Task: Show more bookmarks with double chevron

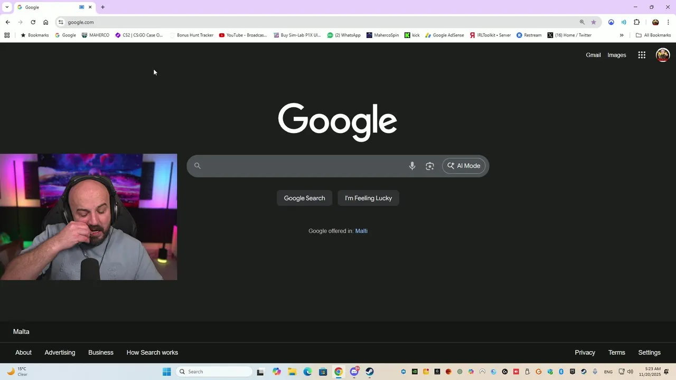Action: tap(622, 35)
